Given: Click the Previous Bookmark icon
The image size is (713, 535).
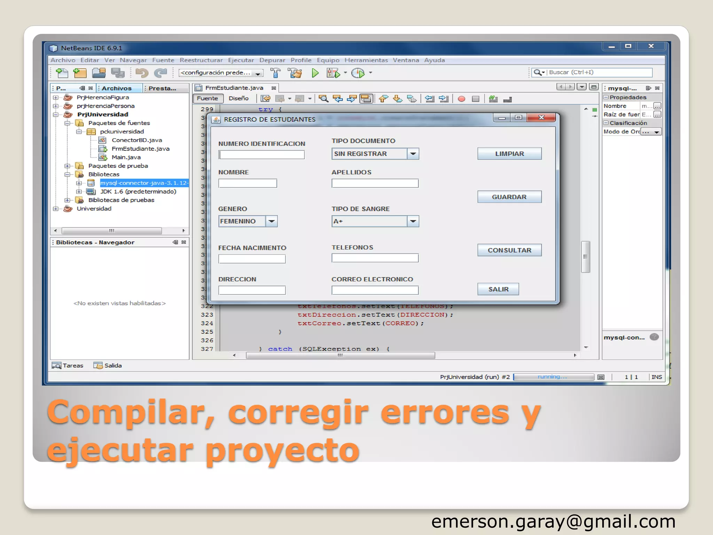Looking at the screenshot, I should pyautogui.click(x=383, y=99).
